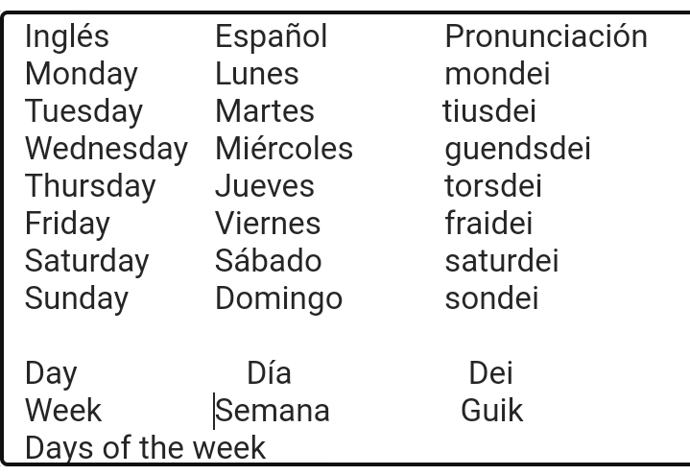Screen dimensions: 690x475
Task: Click the word Viernes
Action: coord(268,224)
